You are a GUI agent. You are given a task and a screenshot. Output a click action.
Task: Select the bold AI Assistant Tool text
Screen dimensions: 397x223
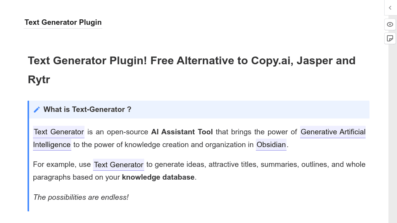coord(181,132)
